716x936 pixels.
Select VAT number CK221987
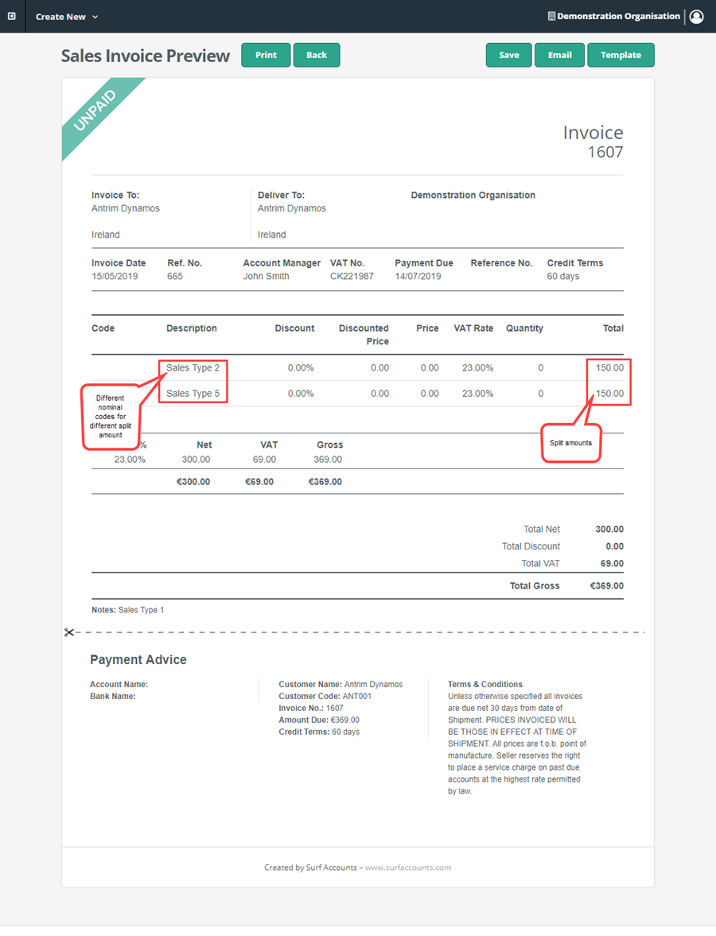(x=352, y=277)
